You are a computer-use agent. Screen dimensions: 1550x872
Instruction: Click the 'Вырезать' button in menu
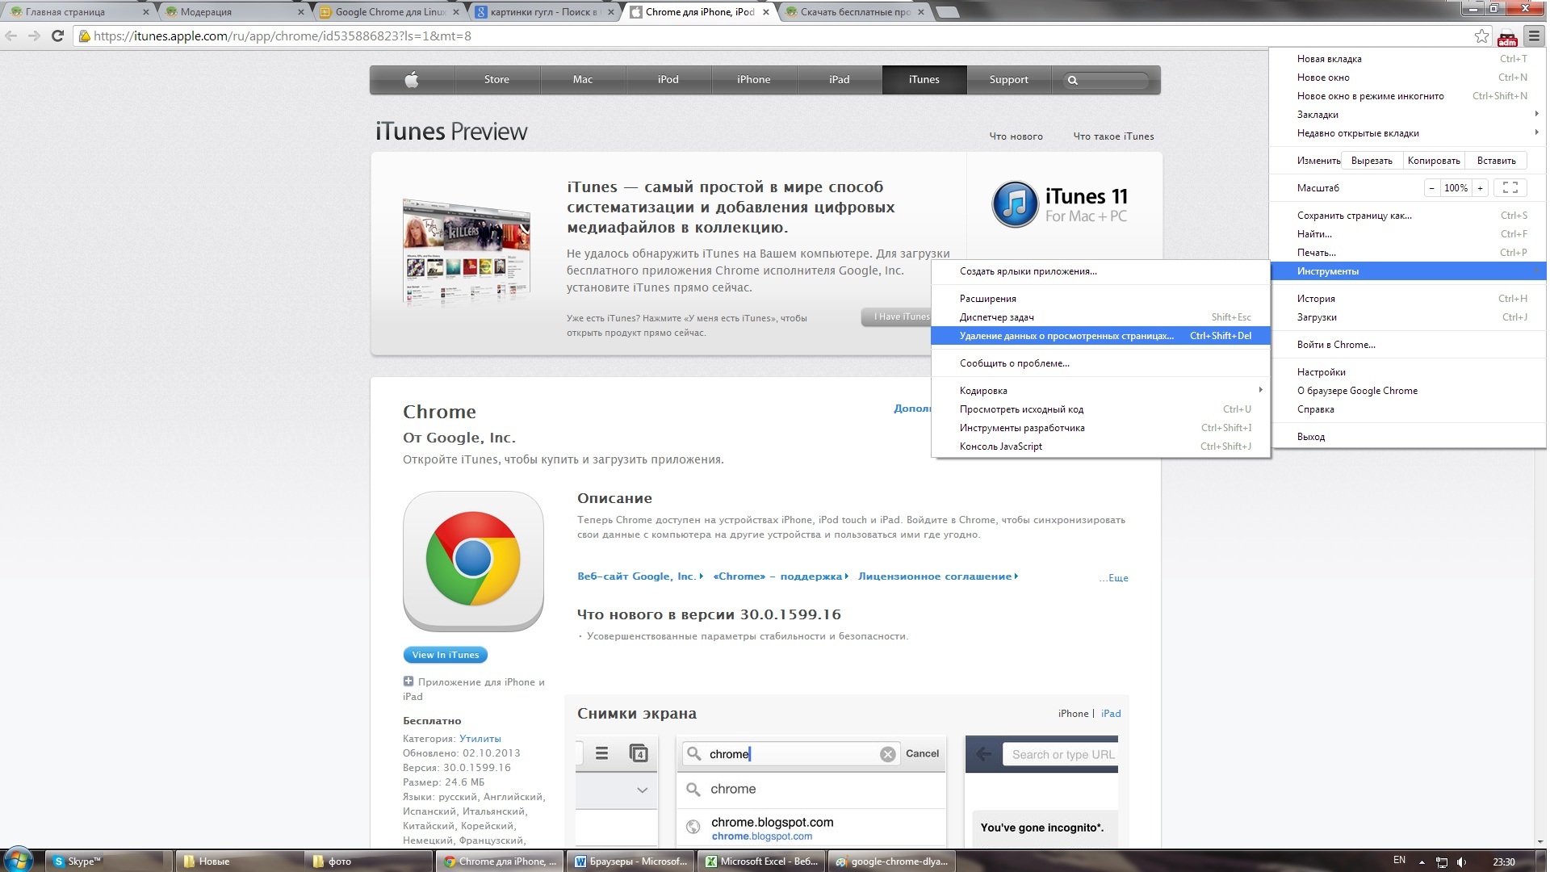(1372, 160)
